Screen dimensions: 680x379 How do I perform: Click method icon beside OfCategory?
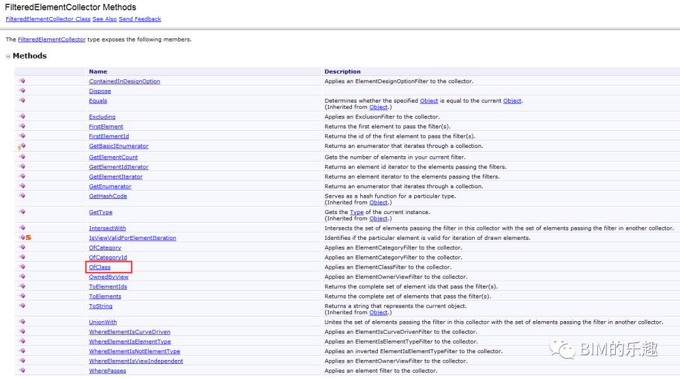click(22, 247)
